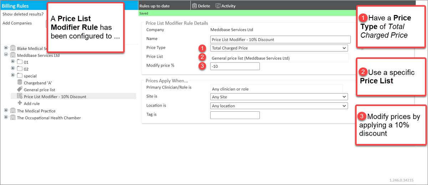Click the Modify price % field
Viewport: 428px width, 185px height.
(x=235, y=66)
